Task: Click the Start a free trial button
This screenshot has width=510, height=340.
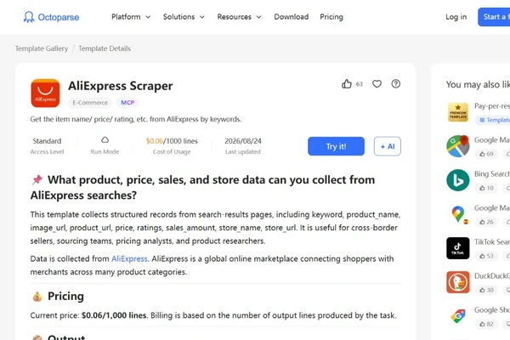Action: pos(494,17)
